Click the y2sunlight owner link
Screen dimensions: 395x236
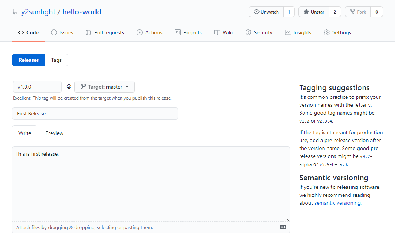[38, 12]
